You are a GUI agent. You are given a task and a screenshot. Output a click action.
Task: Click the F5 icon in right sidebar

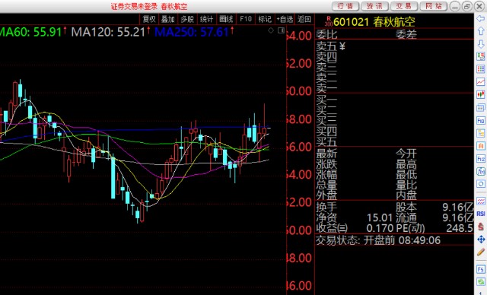(480, 269)
